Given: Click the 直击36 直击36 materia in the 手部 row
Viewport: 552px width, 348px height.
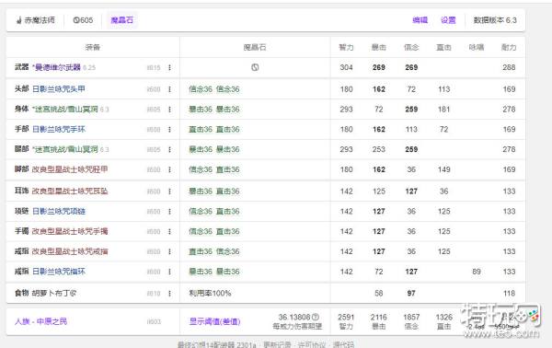Looking at the screenshot, I should tap(214, 130).
